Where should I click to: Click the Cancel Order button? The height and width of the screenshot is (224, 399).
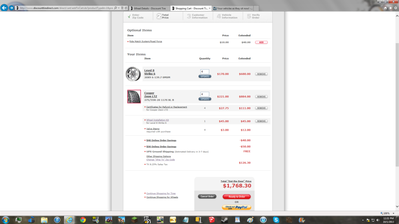207,196
